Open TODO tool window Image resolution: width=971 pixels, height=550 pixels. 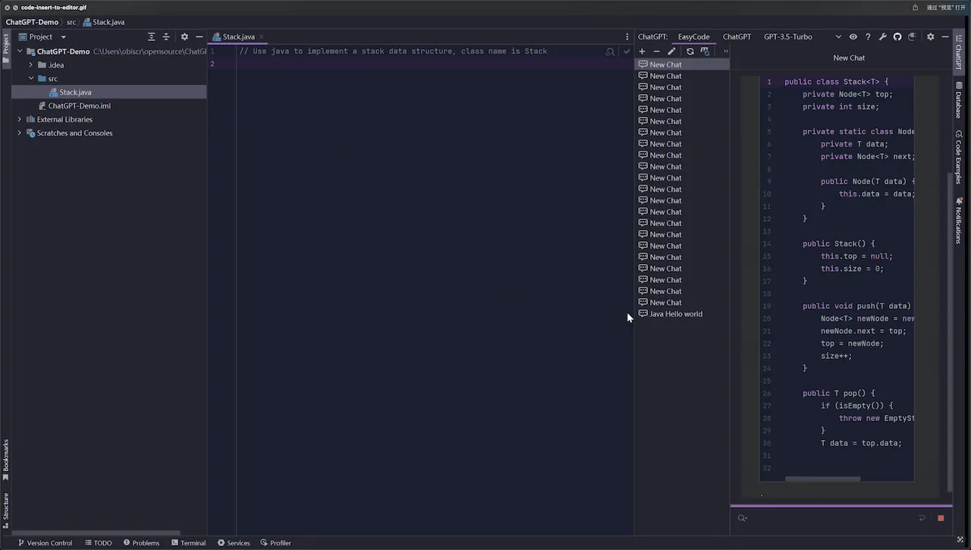99,543
